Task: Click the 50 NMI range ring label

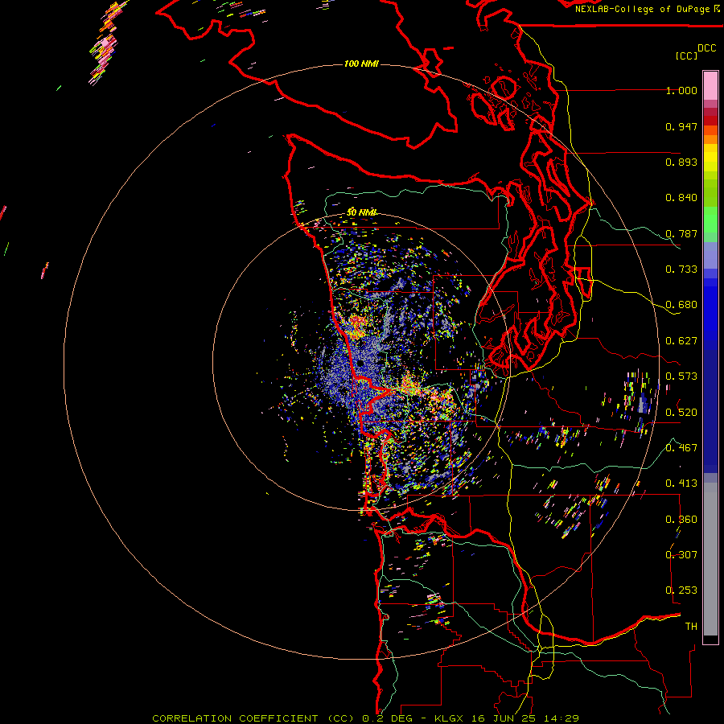Action: coord(362,212)
